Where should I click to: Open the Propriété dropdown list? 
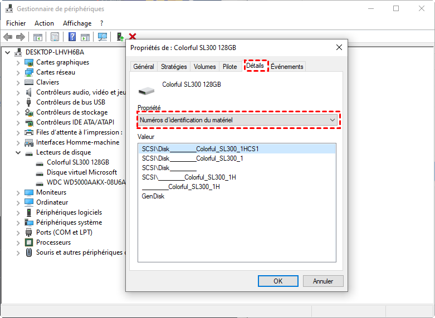(237, 120)
